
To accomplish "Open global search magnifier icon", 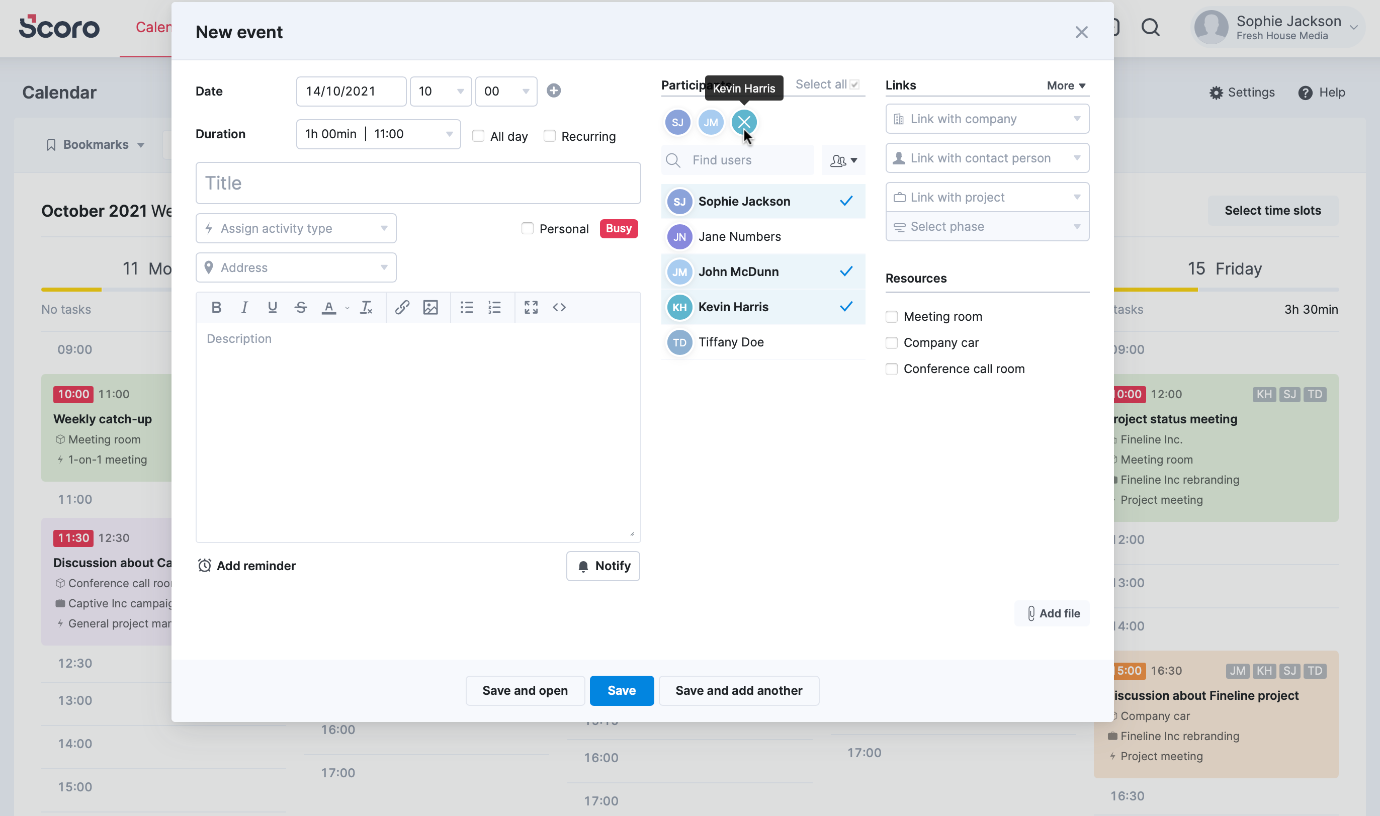I will [x=1150, y=28].
